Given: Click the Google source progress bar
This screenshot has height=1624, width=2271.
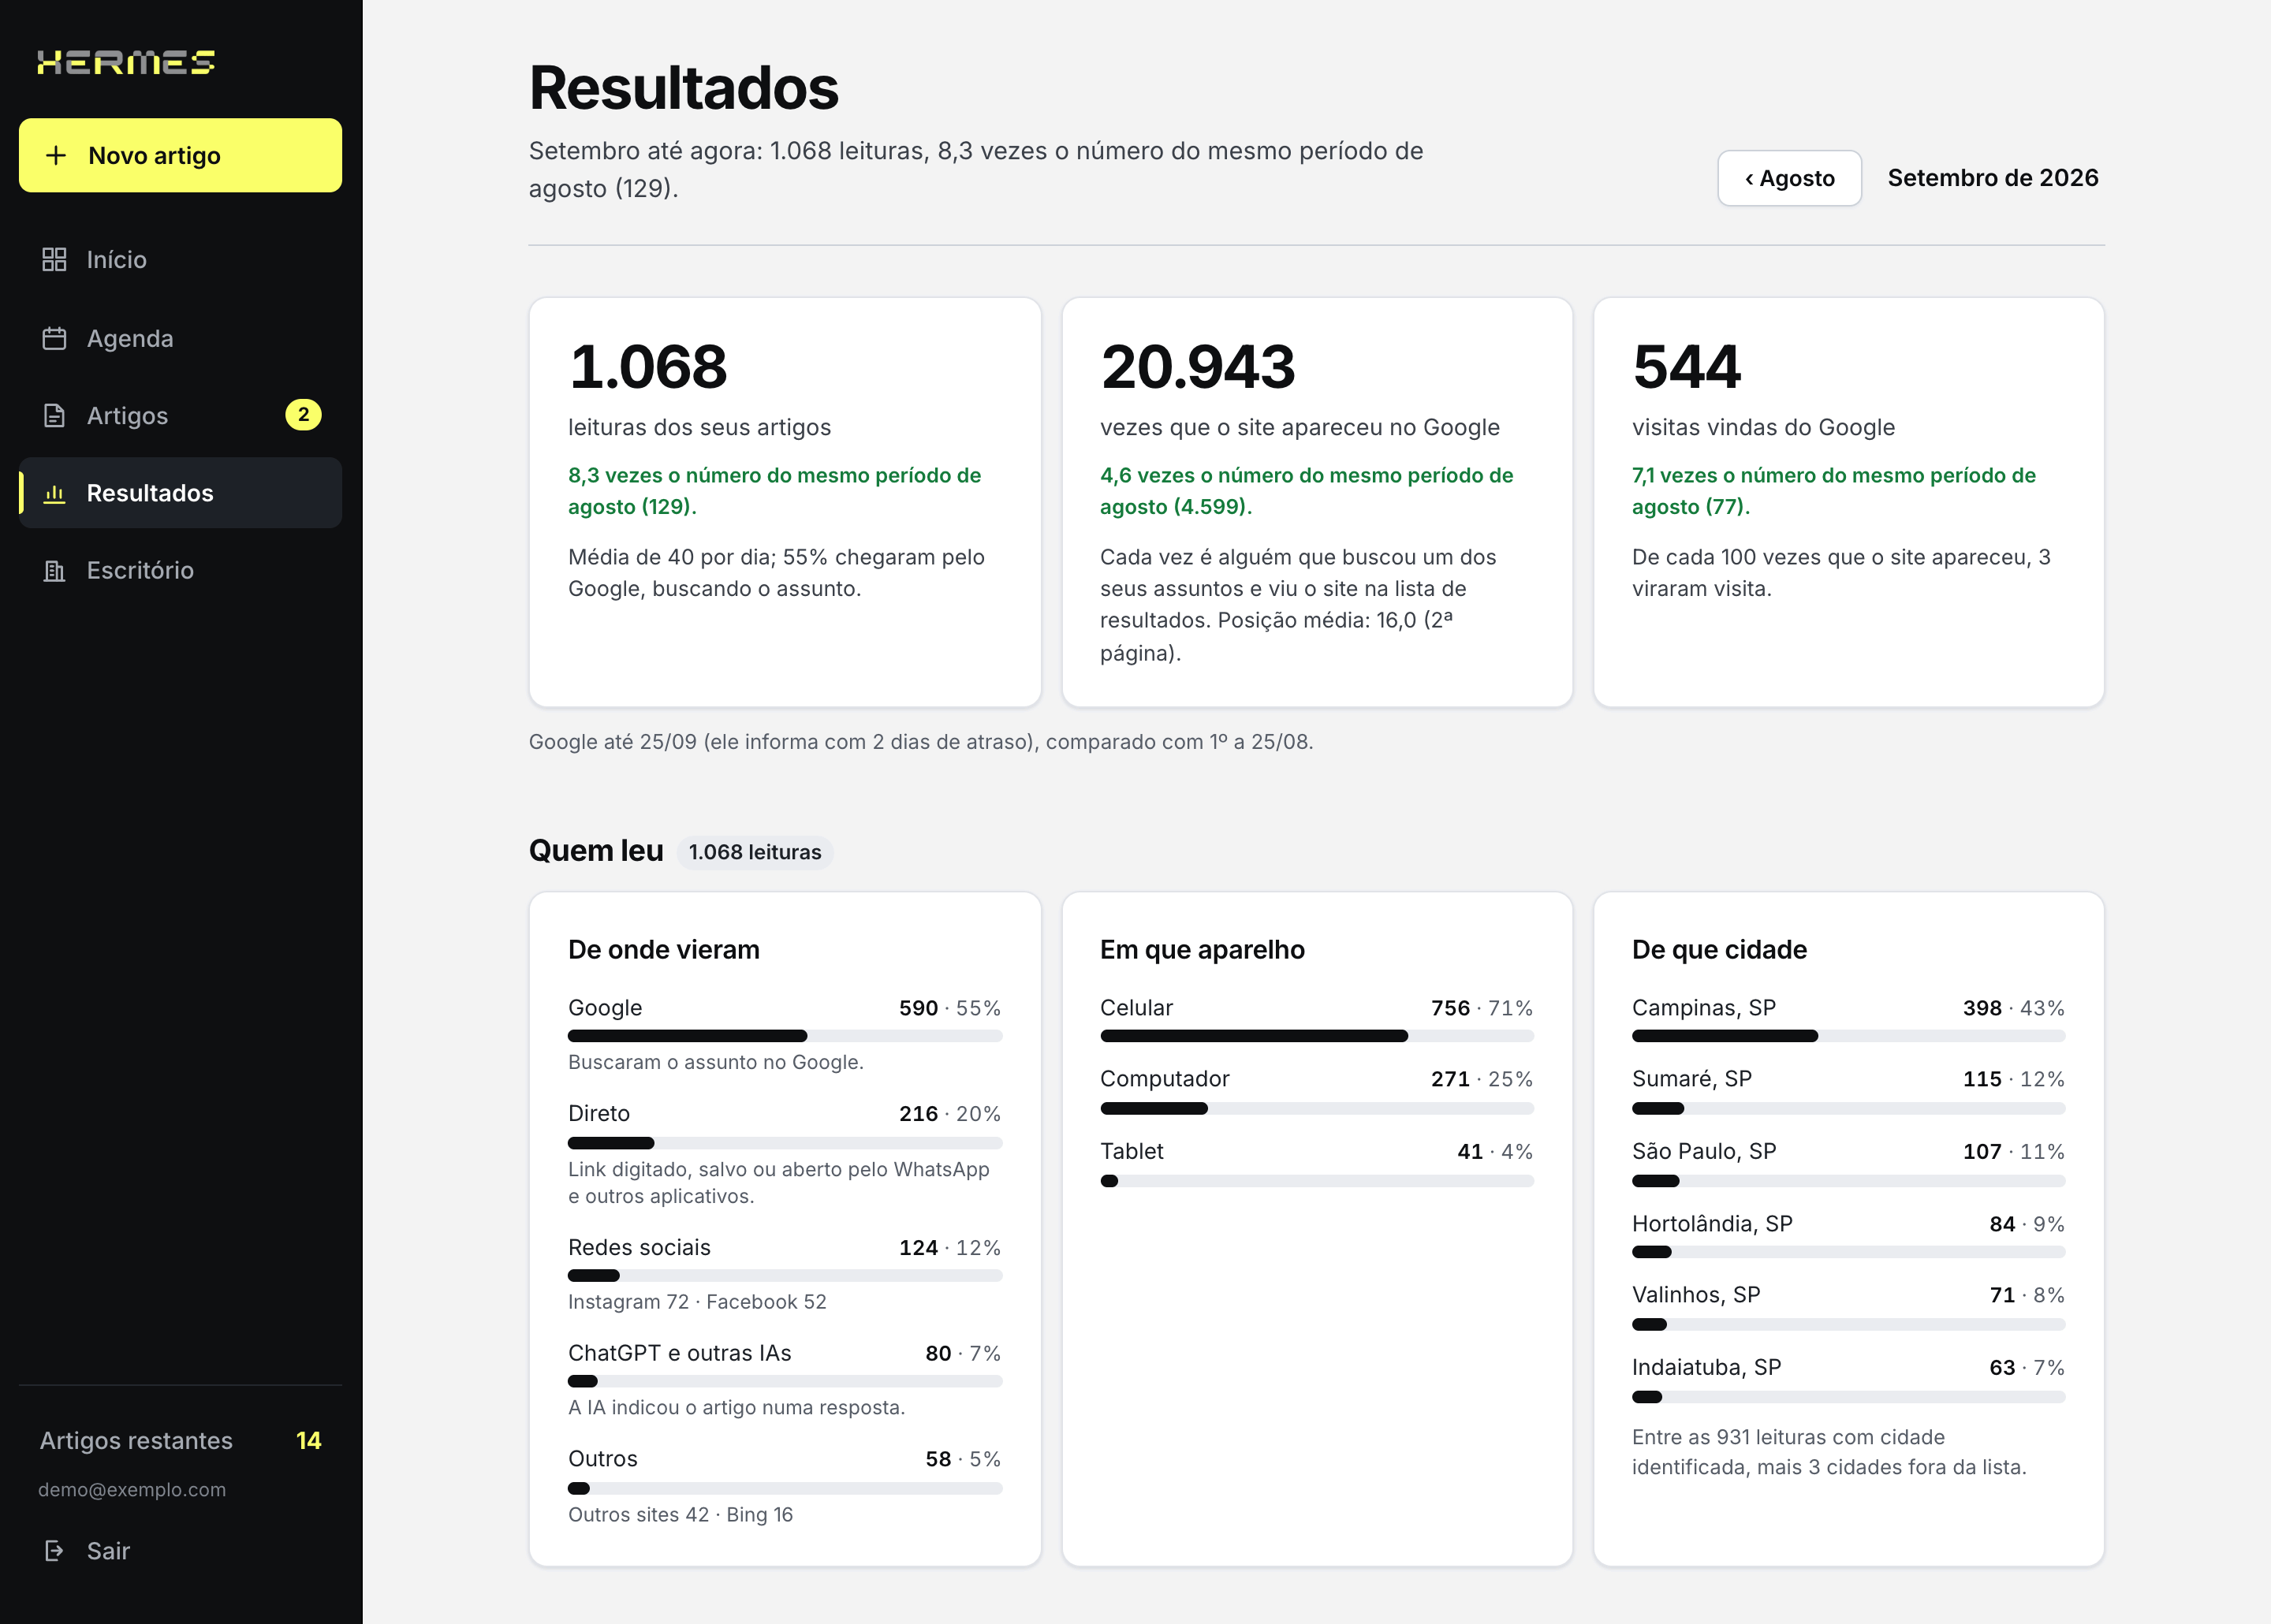Looking at the screenshot, I should (x=785, y=1036).
